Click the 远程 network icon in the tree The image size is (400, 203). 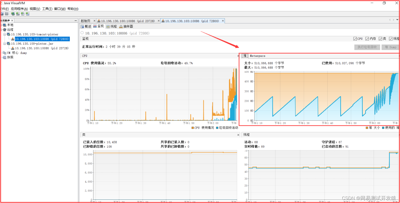[4, 30]
